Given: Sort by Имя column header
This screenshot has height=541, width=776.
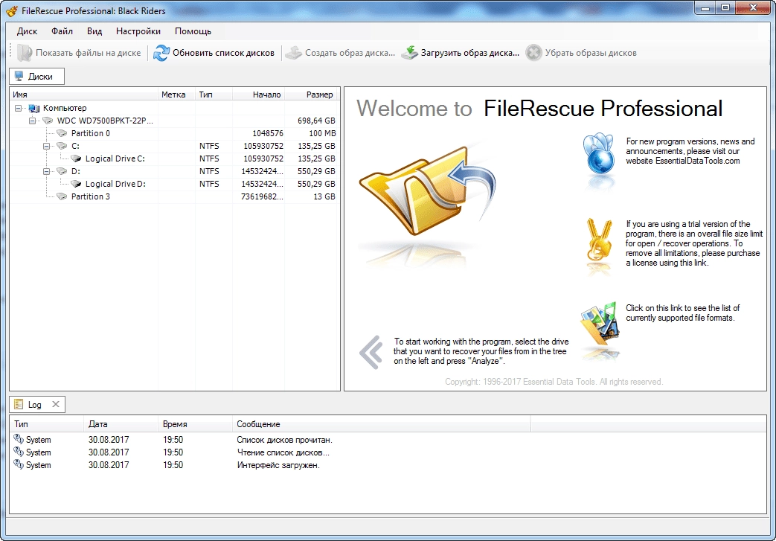Looking at the screenshot, I should point(83,95).
